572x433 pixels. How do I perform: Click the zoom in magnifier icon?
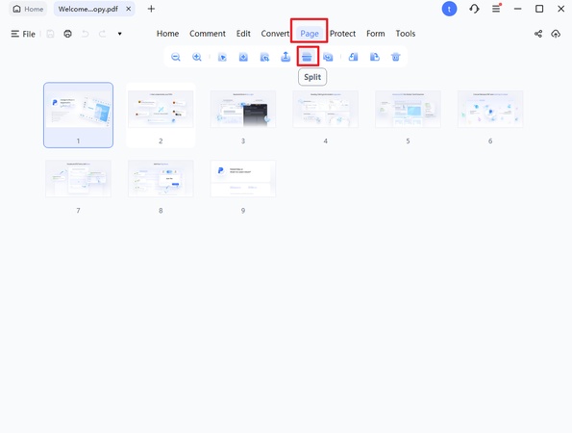click(197, 57)
